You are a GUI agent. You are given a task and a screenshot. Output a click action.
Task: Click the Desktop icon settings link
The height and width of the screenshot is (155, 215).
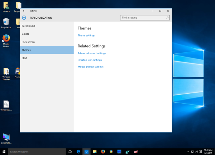[90, 60]
